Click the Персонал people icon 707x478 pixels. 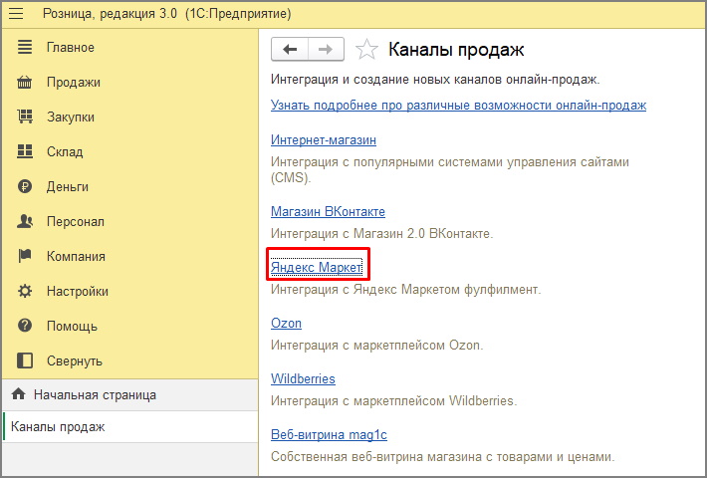coord(25,221)
